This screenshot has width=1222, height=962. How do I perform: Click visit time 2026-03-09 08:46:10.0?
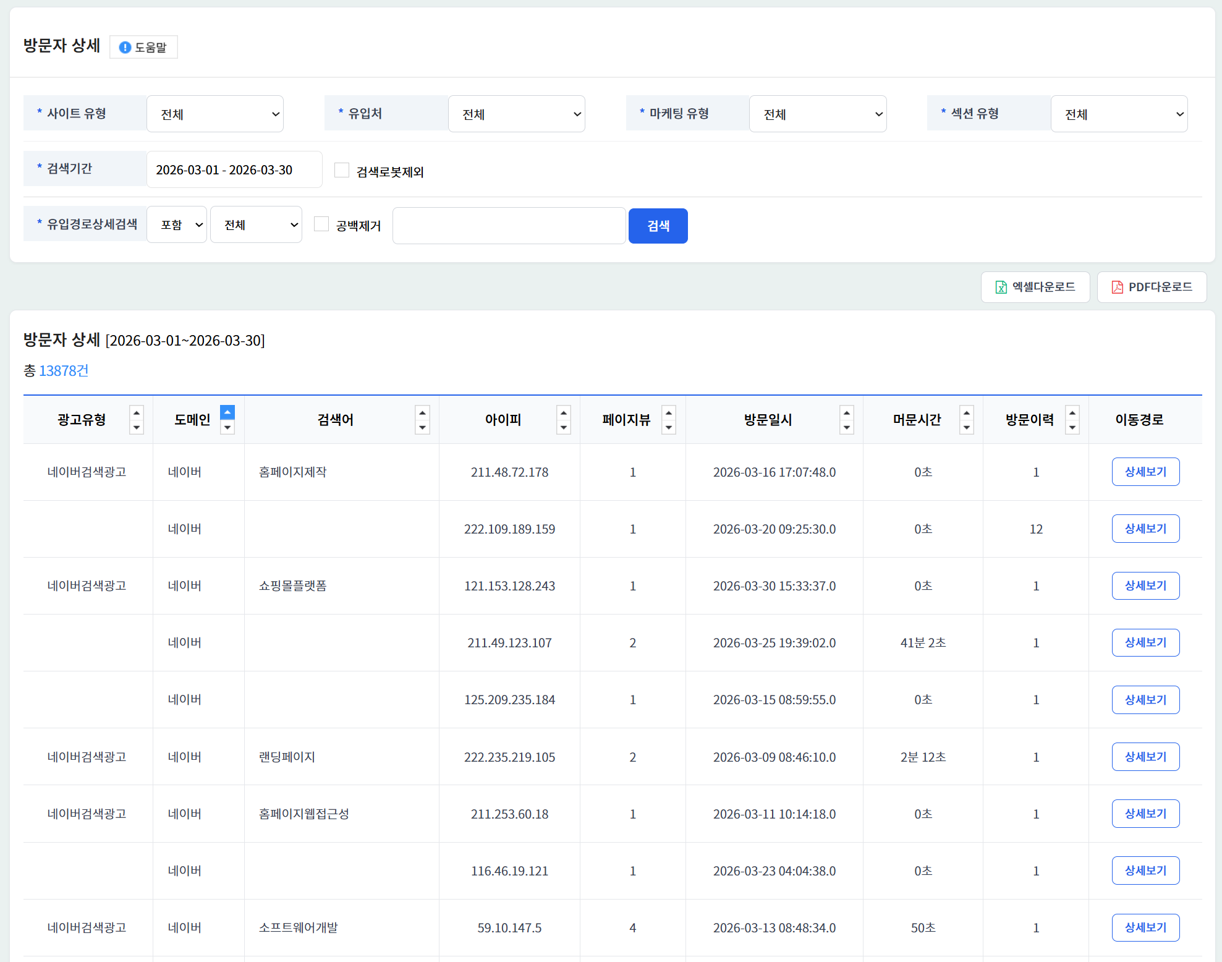coord(774,757)
